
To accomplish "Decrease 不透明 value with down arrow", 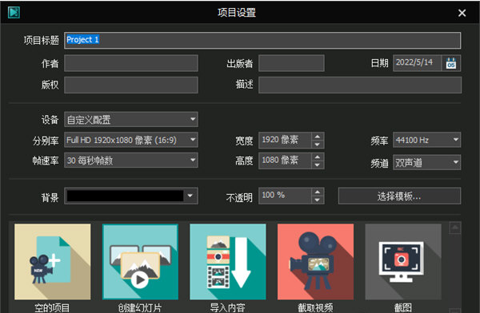I will point(318,200).
